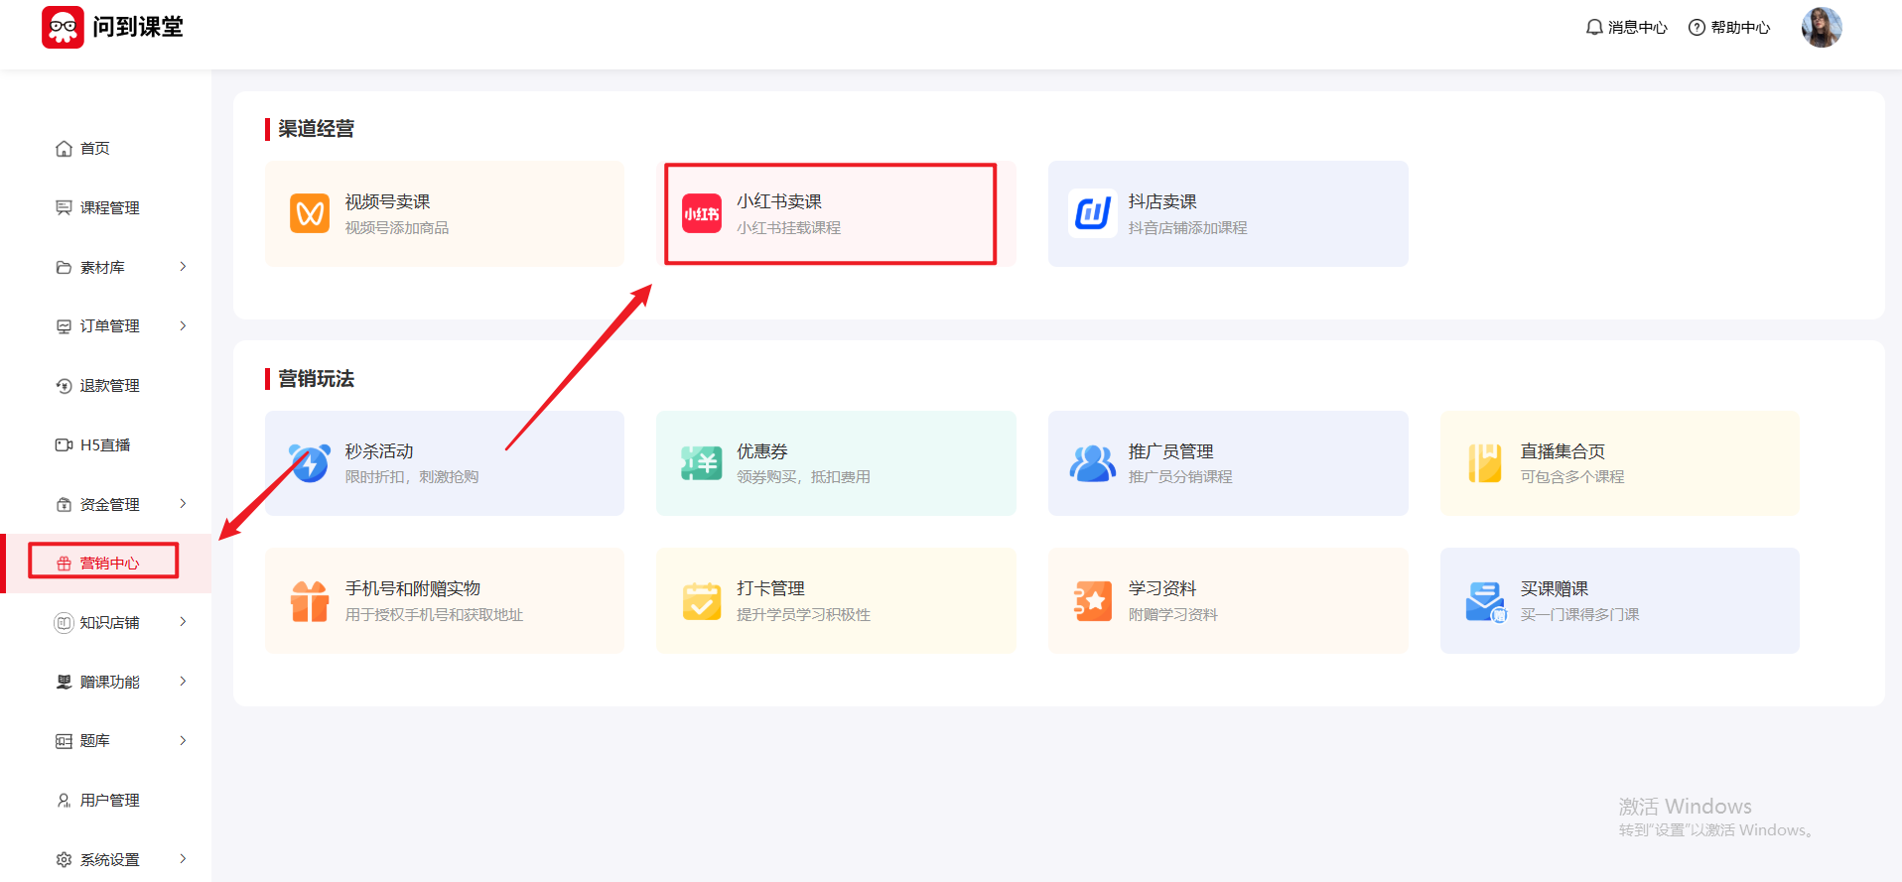Click the 退款管理 sidebar icon
This screenshot has height=882, width=1902.
coord(64,386)
